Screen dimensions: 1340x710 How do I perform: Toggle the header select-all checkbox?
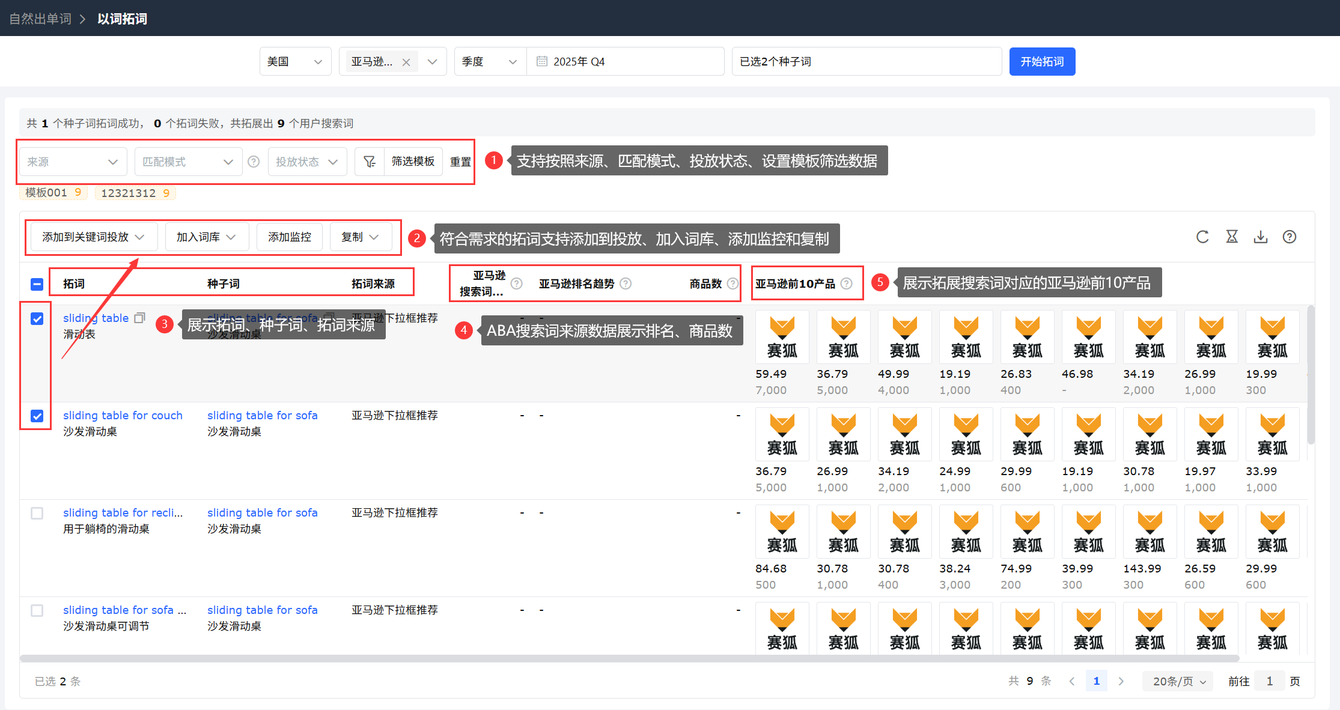pos(37,284)
